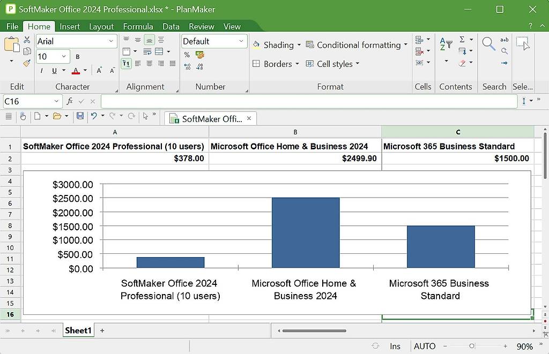Viewport: 549px width, 354px height.
Task: Open the Data menu
Action: [171, 26]
